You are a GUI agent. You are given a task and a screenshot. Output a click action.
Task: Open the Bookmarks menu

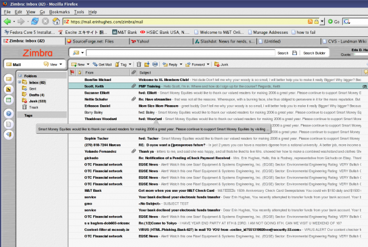pyautogui.click(x=59, y=11)
